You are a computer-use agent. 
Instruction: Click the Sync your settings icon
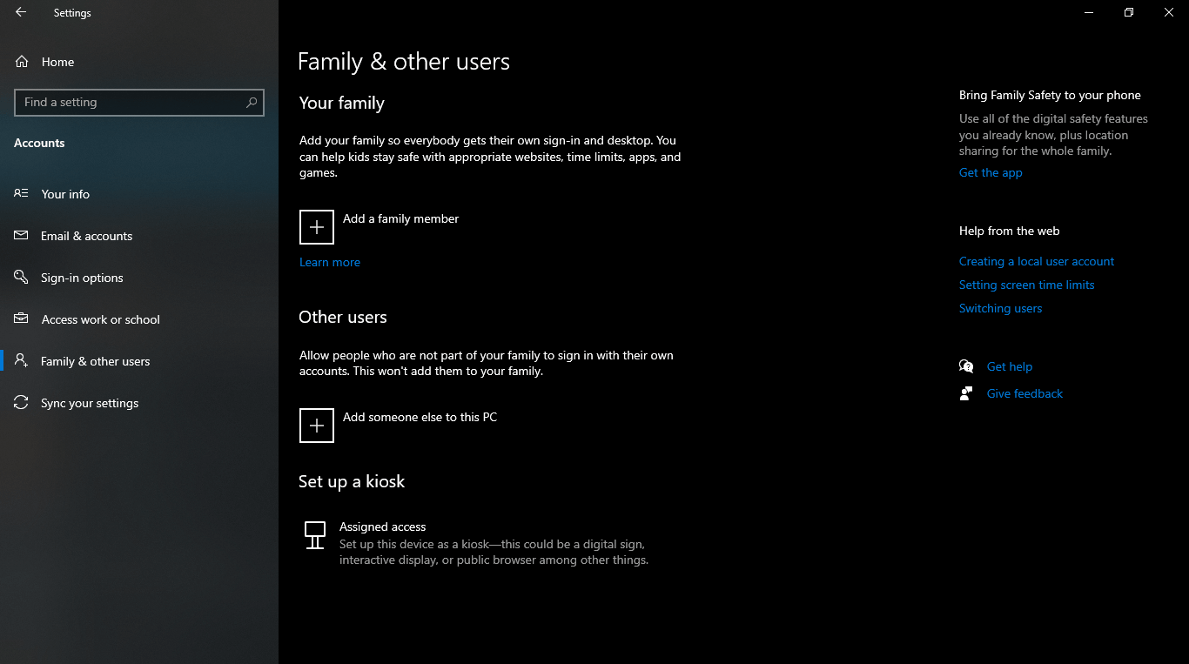pos(22,403)
